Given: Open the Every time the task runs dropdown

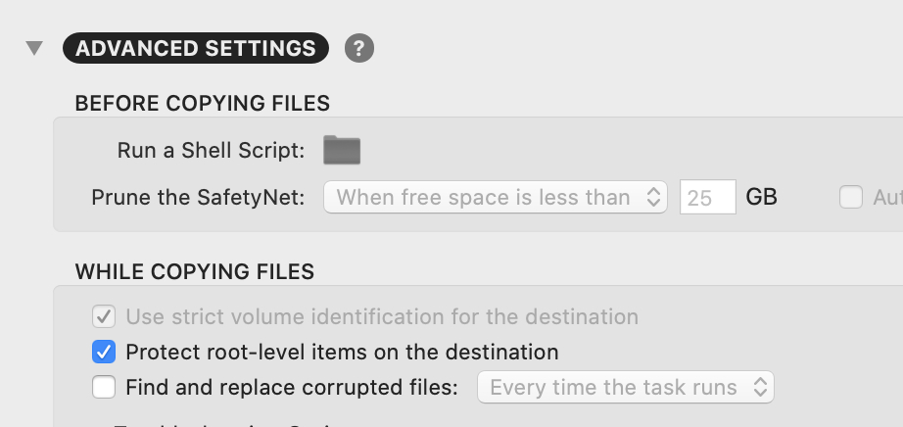Looking at the screenshot, I should pyautogui.click(x=626, y=387).
